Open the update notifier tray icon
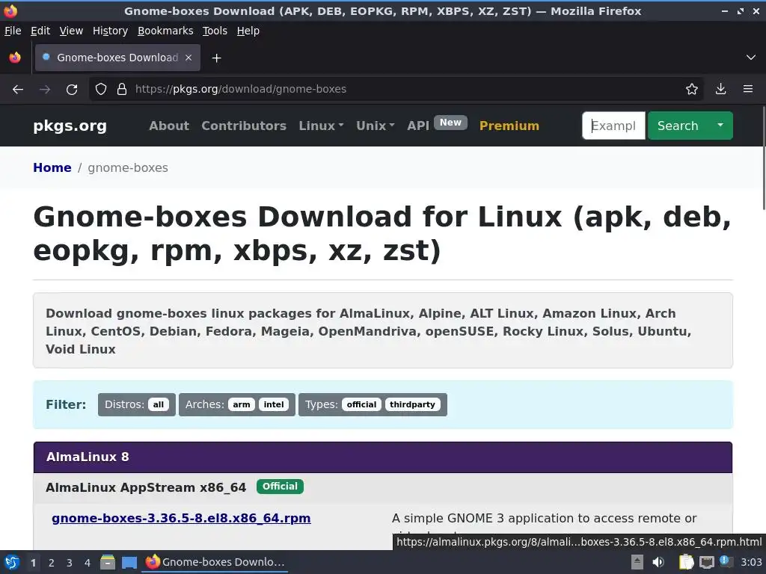Viewport: 766px width, 574px height. (x=726, y=561)
